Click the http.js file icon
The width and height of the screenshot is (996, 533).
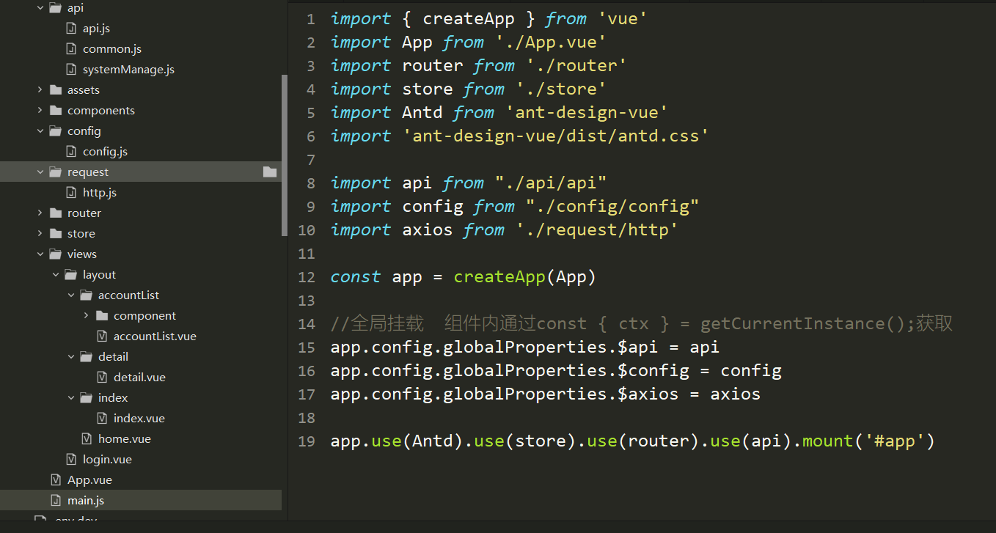point(71,193)
